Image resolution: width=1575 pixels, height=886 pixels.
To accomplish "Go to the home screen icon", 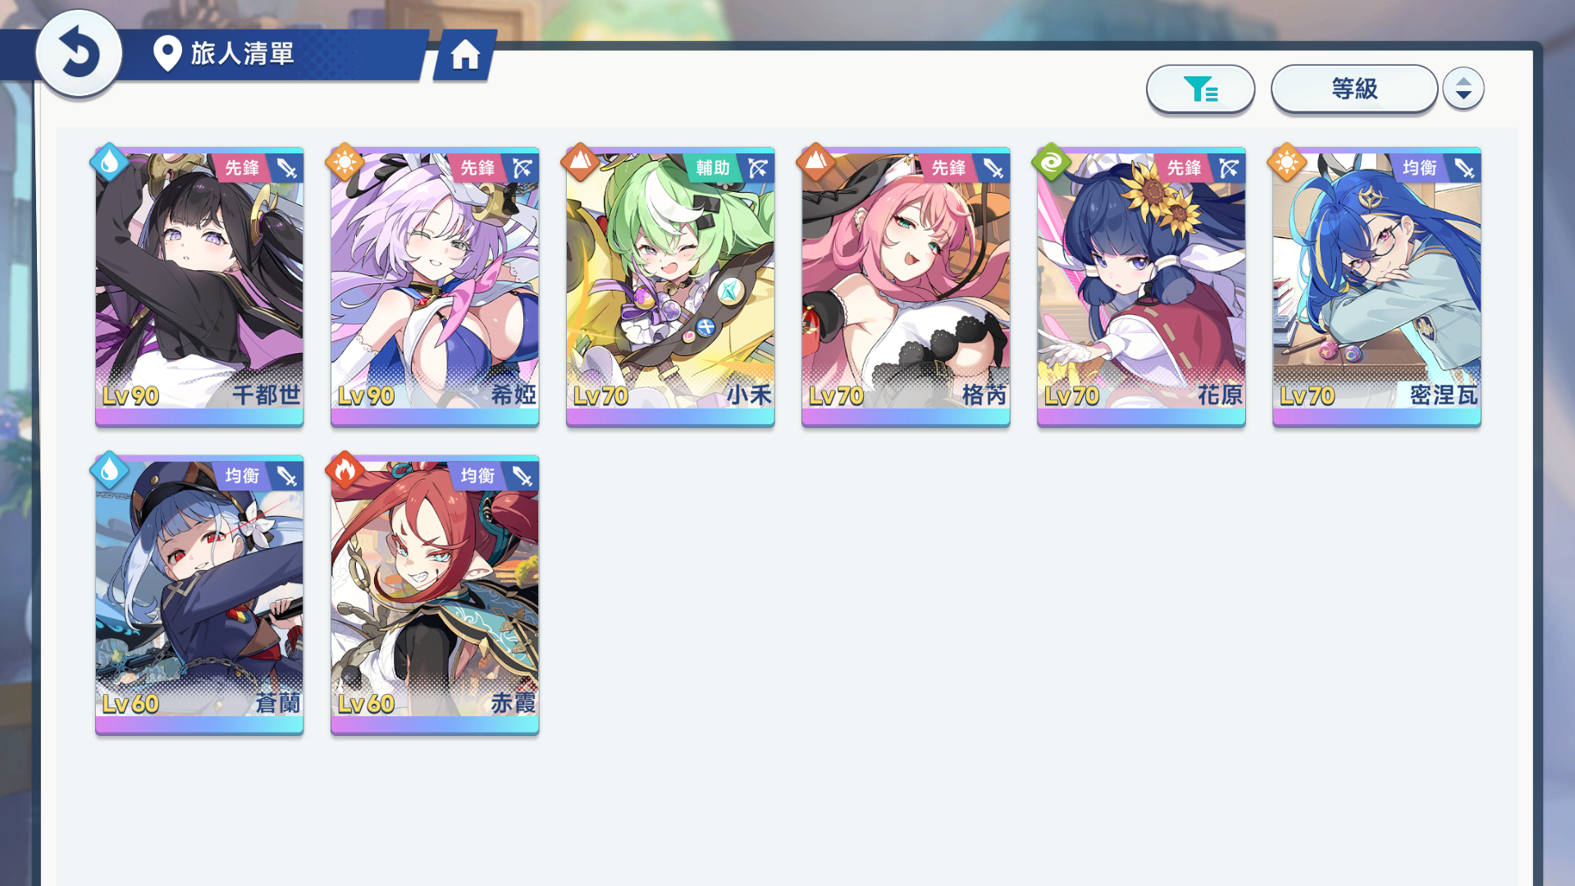I will 465,55.
